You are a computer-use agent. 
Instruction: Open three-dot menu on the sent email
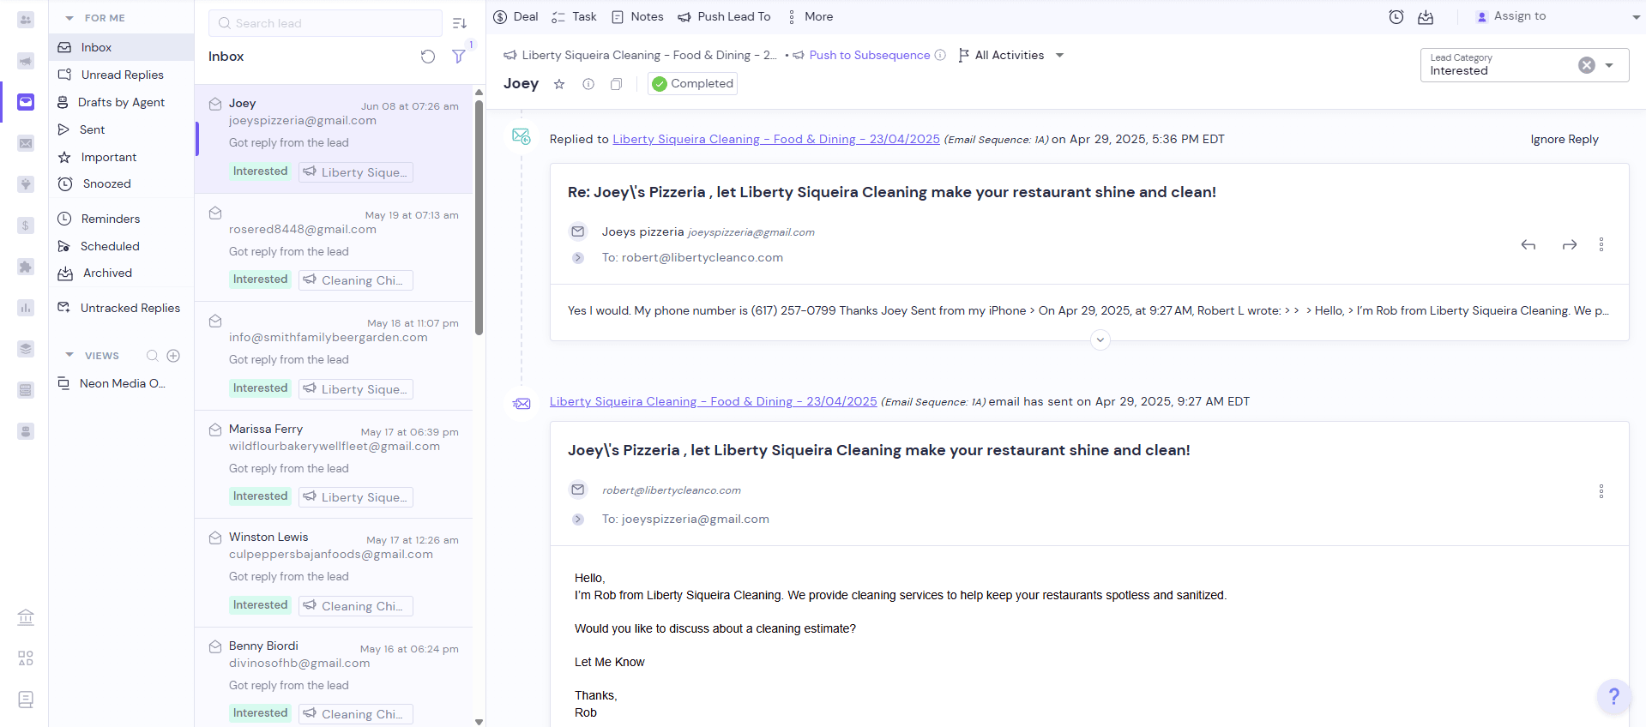coord(1601,491)
